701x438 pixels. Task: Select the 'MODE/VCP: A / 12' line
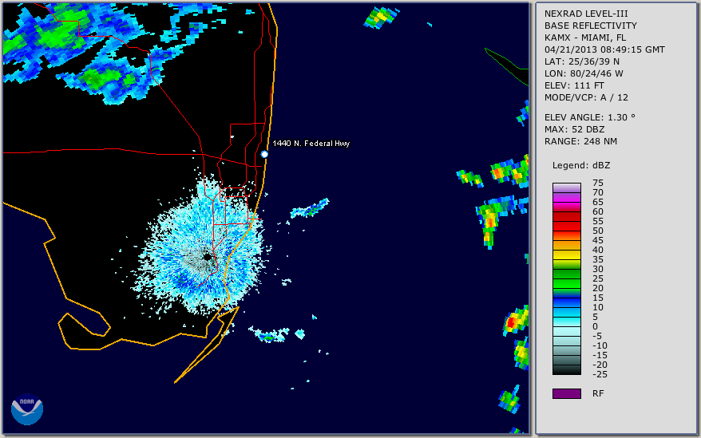pyautogui.click(x=586, y=97)
